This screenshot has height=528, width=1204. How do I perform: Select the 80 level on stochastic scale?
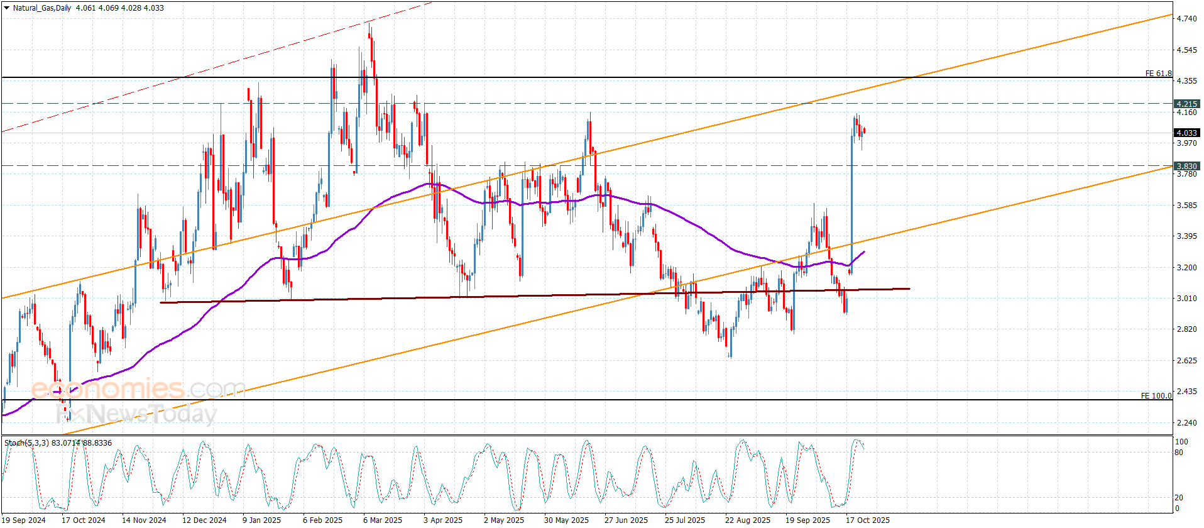click(1179, 452)
